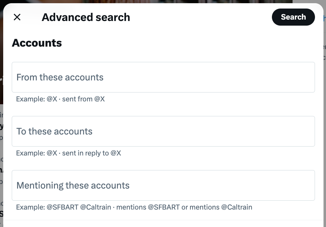Select the 'From these accounts' input box
This screenshot has height=227, width=326.
[163, 77]
